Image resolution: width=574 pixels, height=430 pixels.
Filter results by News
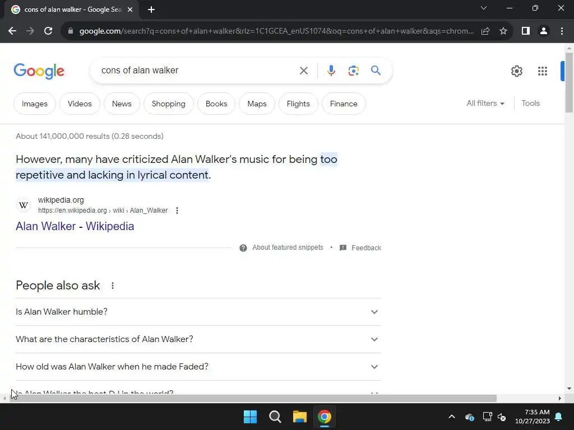122,104
